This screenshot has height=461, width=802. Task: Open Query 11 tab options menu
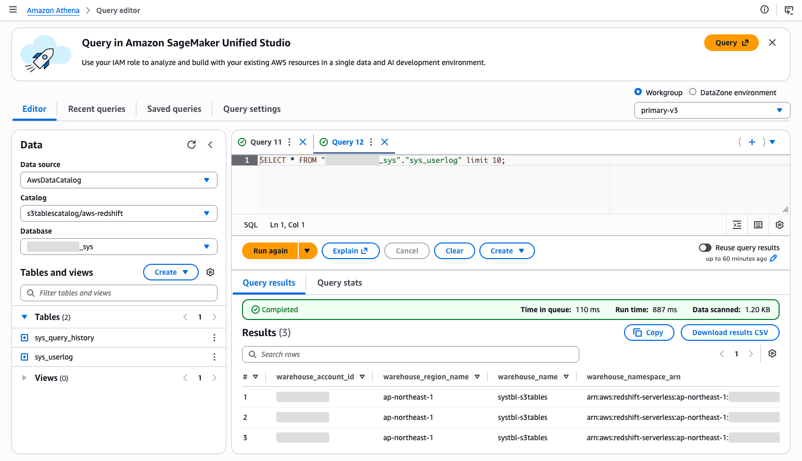tap(289, 142)
